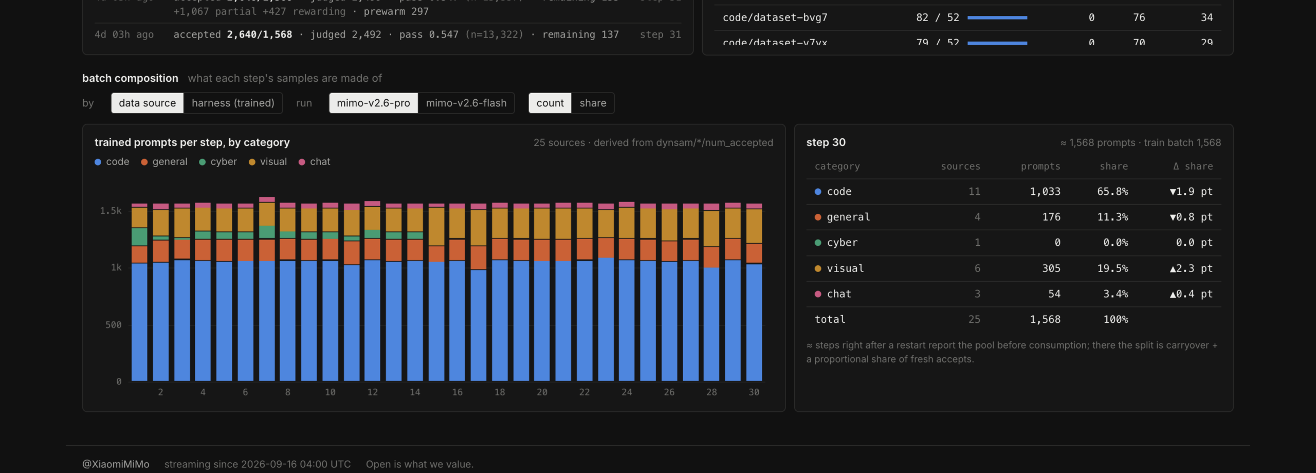1316x473 pixels.
Task: Click 1,033 prompts value for code
Action: tap(1045, 191)
